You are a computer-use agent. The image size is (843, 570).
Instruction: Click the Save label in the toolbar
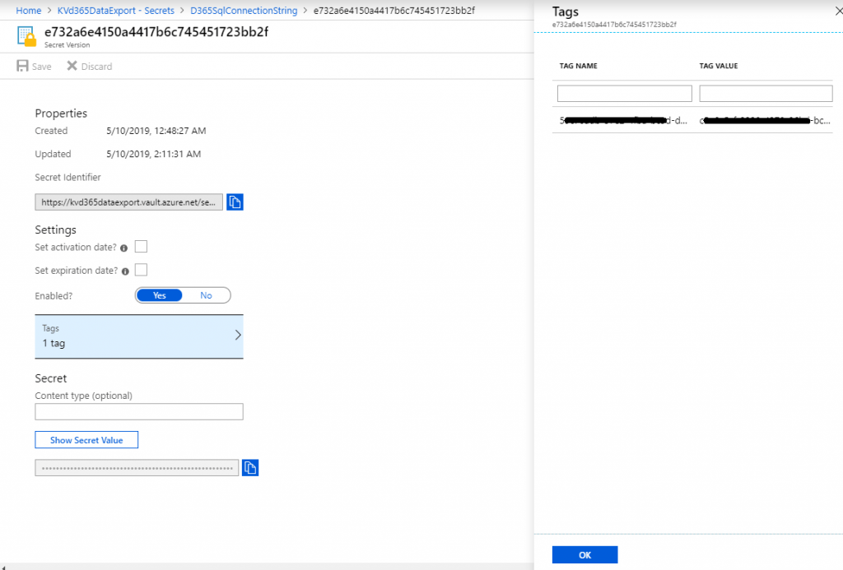[41, 67]
